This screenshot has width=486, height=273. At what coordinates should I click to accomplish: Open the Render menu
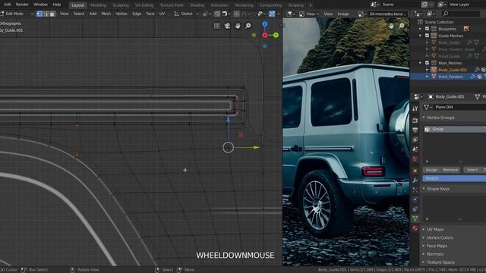pos(22,5)
